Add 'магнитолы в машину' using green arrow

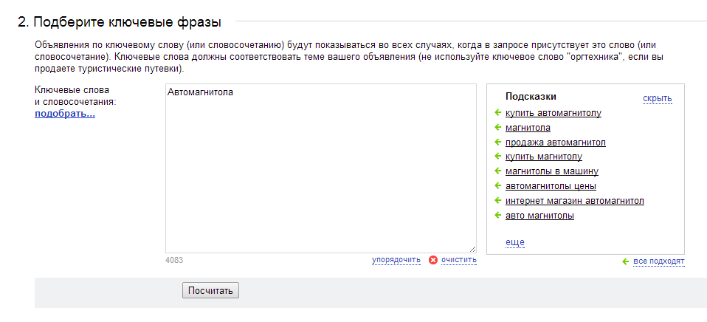[498, 171]
